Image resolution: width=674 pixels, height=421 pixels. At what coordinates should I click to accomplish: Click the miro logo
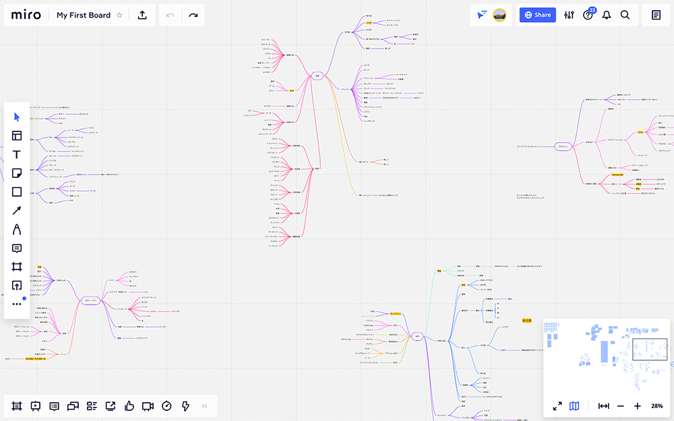[26, 15]
